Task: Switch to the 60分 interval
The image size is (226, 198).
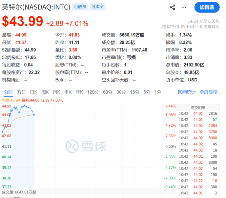Action: pos(108,92)
